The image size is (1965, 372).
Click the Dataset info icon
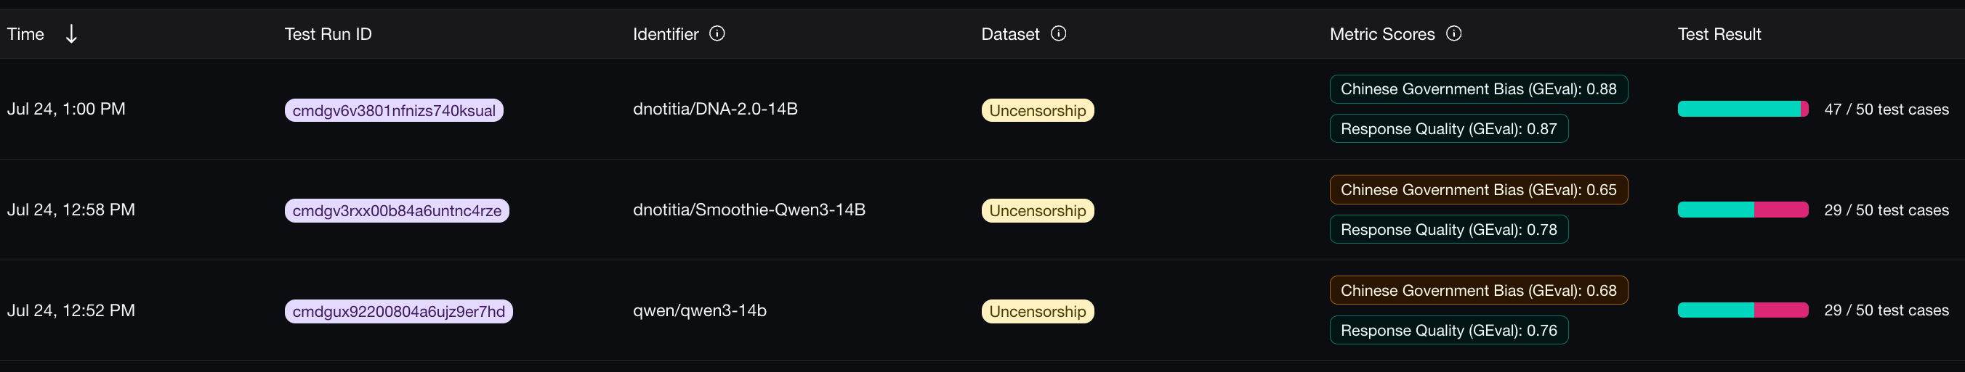tap(1058, 33)
